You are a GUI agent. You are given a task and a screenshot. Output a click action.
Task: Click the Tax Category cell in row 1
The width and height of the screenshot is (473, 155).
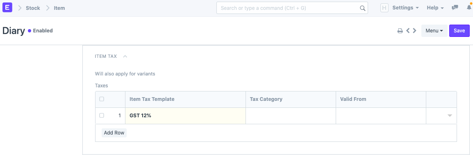(291, 116)
